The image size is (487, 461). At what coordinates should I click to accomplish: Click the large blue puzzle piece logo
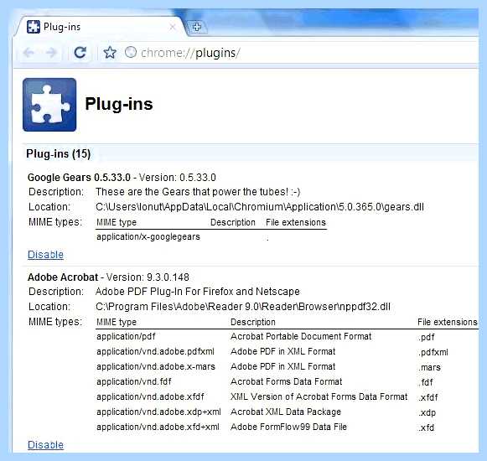pos(49,105)
